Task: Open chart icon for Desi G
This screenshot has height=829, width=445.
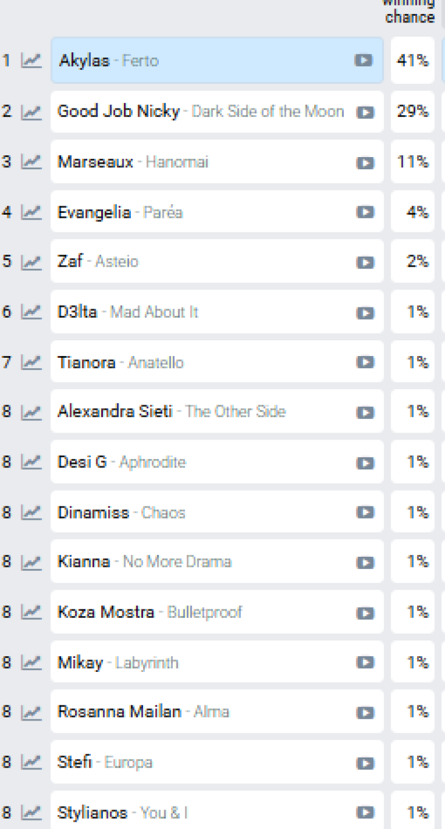Action: 31,462
